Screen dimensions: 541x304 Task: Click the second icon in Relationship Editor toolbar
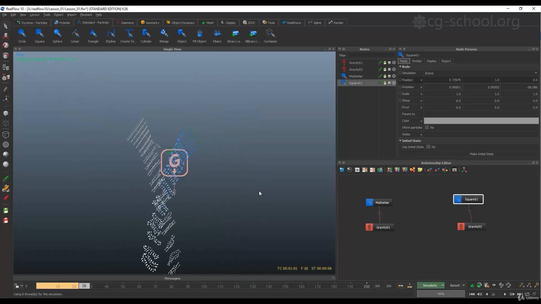click(349, 170)
